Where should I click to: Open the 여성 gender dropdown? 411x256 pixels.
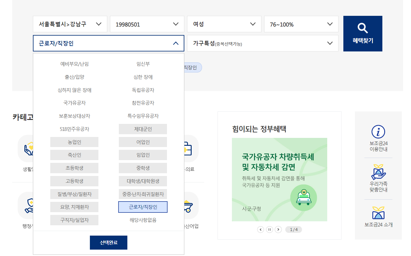coord(224,24)
